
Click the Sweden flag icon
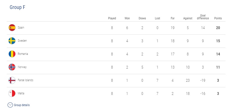click(x=12, y=41)
